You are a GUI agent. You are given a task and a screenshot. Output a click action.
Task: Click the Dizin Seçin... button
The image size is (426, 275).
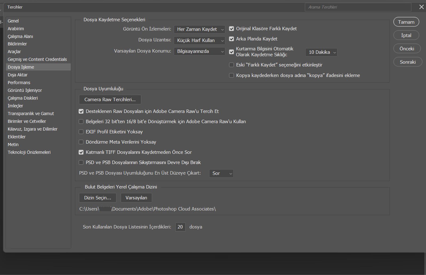click(98, 198)
